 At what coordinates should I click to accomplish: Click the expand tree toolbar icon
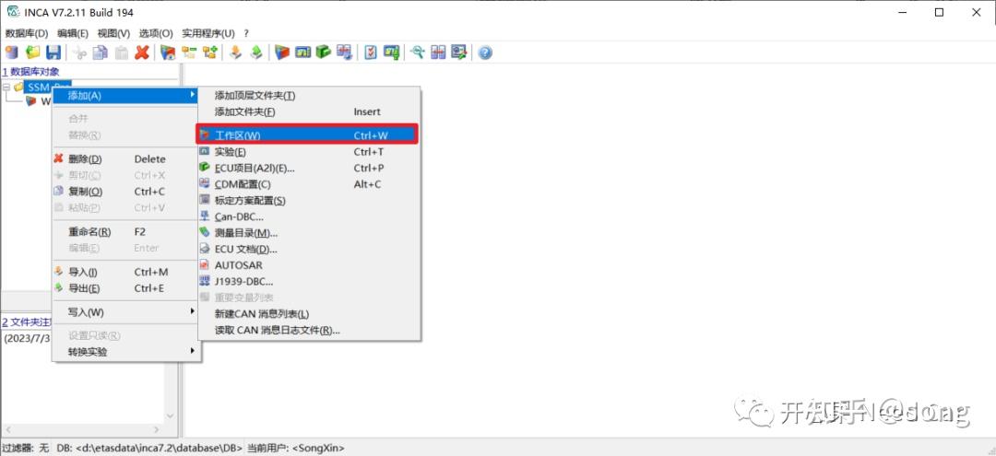click(209, 53)
